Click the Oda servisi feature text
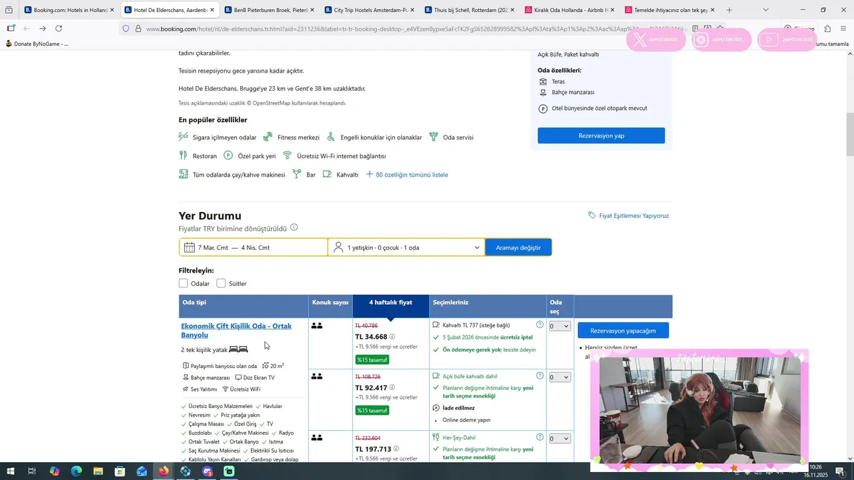This screenshot has width=854, height=480. click(x=458, y=137)
